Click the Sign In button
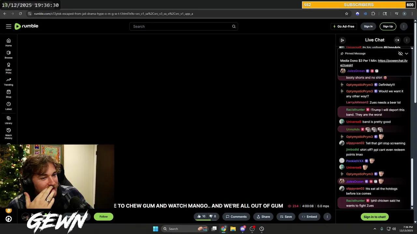 click(x=368, y=26)
